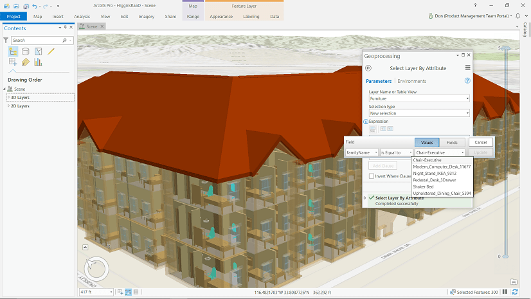Viewport: 531px width, 299px height.
Task: Open the Selection type dropdown
Action: (419, 113)
